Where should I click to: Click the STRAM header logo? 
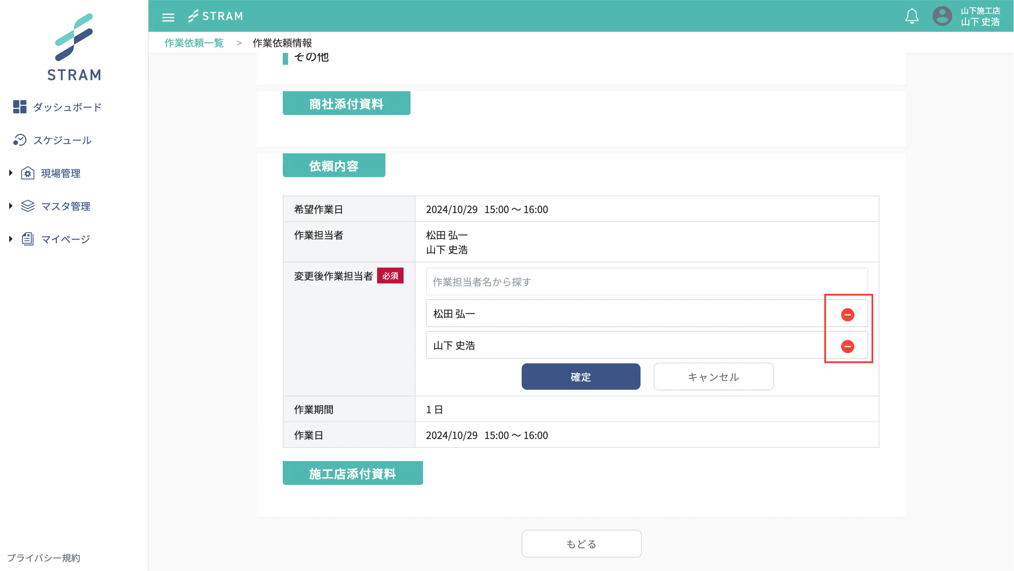click(x=215, y=16)
